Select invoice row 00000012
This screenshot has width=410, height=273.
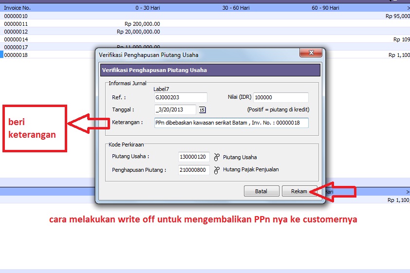[x=16, y=32]
